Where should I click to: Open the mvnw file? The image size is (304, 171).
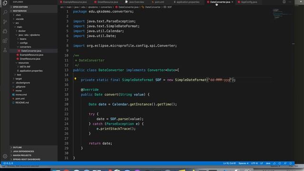pyautogui.click(x=19, y=91)
